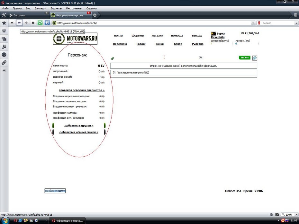Click the Гараж navigation link
The image size is (299, 224).
click(141, 44)
